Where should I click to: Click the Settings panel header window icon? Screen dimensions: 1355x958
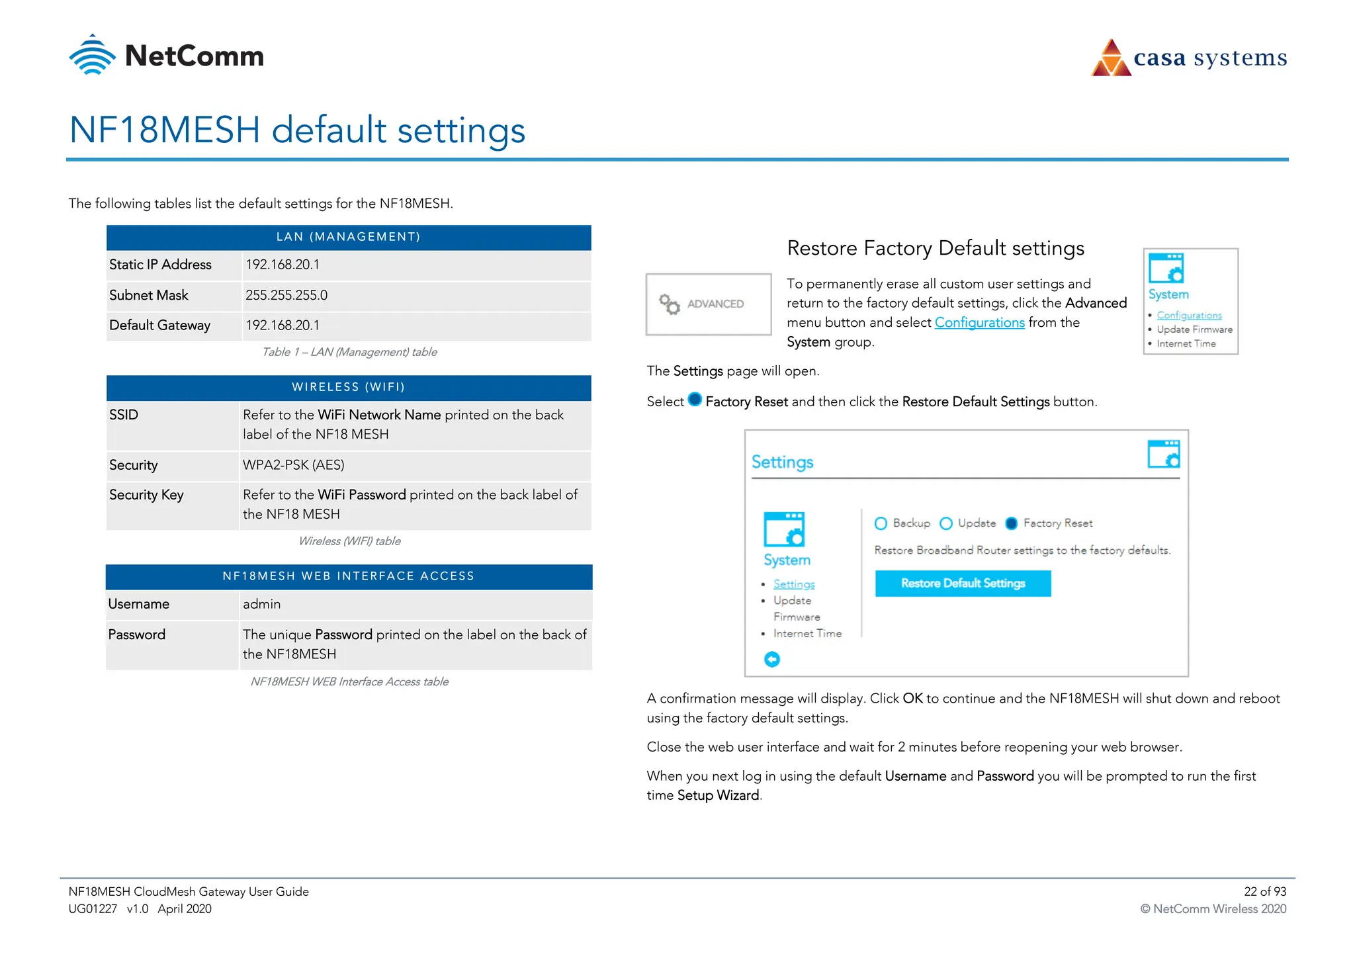[1163, 454]
